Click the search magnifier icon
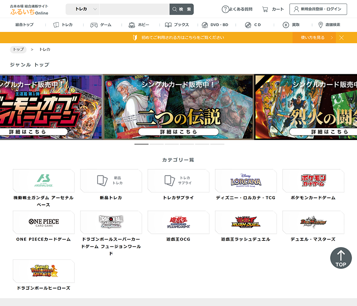This screenshot has height=306, width=357. (x=175, y=9)
